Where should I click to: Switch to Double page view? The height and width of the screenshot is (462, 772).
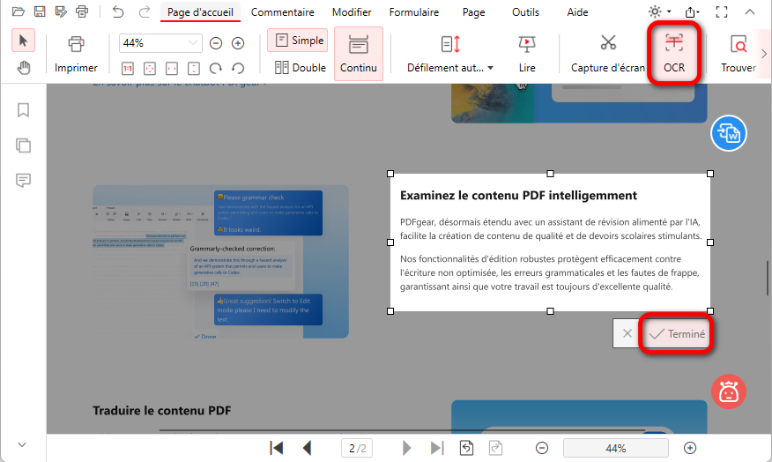[x=301, y=68]
